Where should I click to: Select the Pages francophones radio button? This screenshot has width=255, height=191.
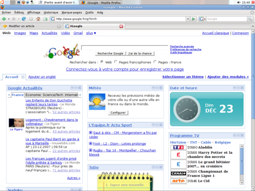pyautogui.click(x=115, y=62)
